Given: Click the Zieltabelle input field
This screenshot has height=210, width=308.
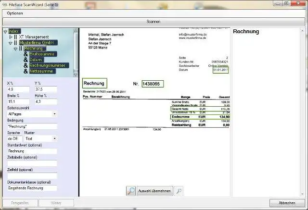Looking at the screenshot, I should click(32, 163).
